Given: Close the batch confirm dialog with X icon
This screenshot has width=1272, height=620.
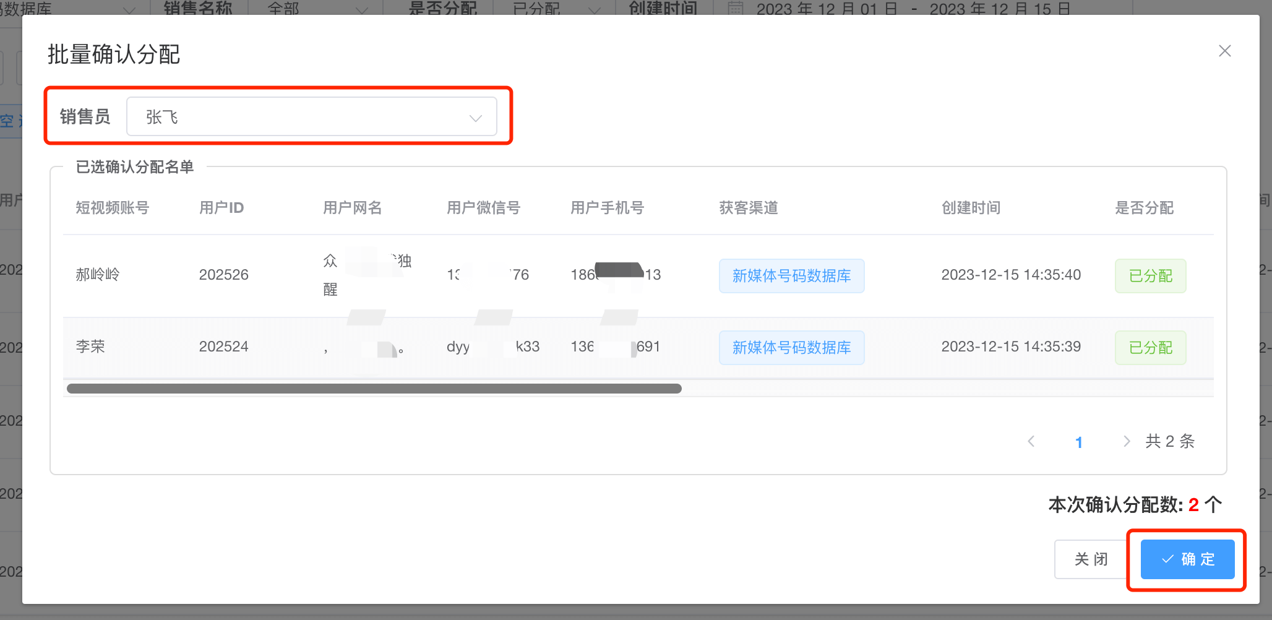Looking at the screenshot, I should point(1224,51).
